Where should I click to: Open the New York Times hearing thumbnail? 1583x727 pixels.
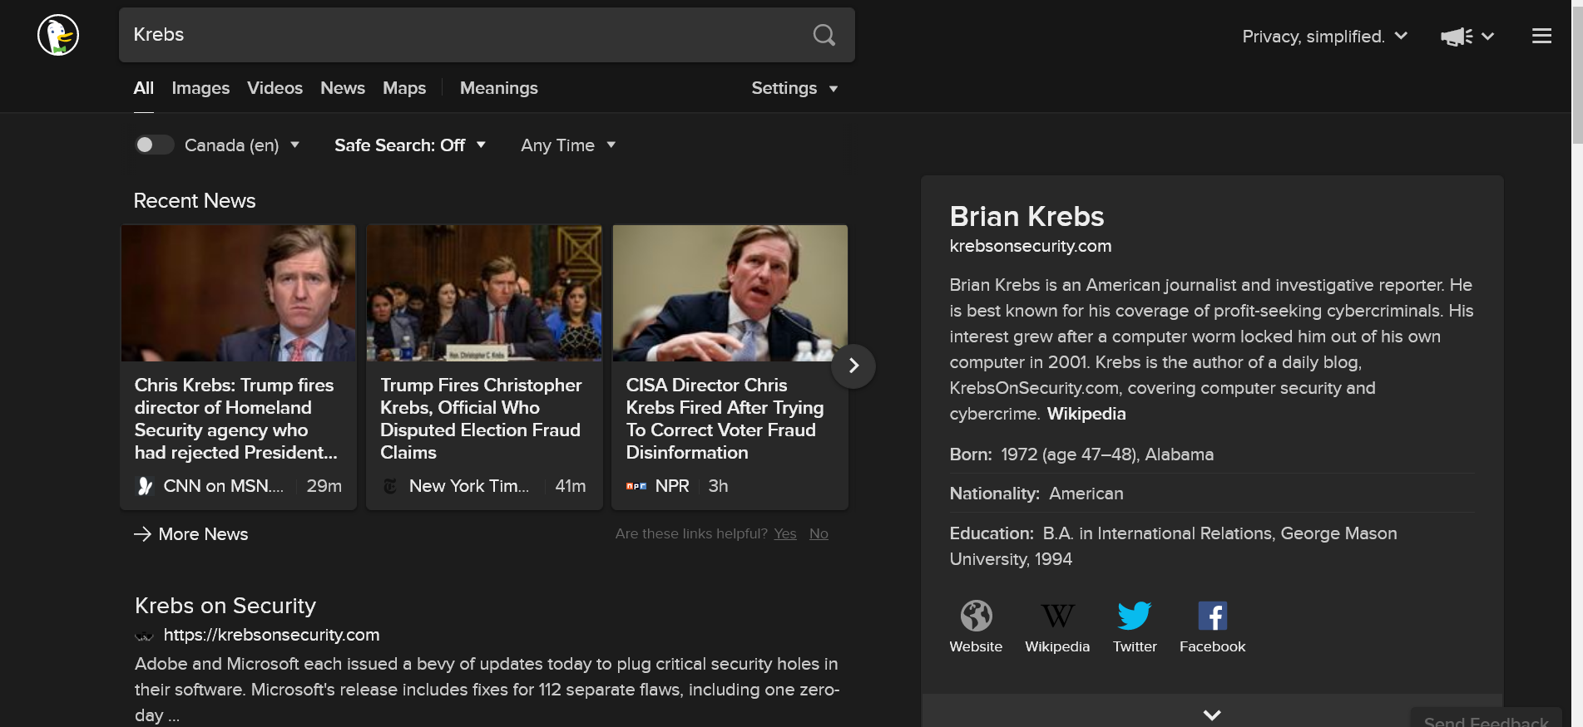pos(484,293)
